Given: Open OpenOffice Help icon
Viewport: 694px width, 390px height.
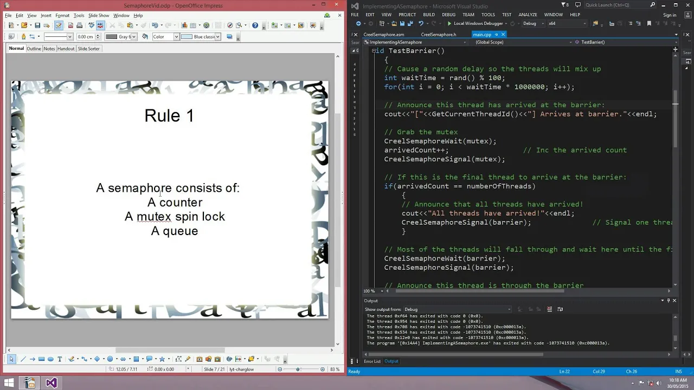Looking at the screenshot, I should (x=255, y=25).
